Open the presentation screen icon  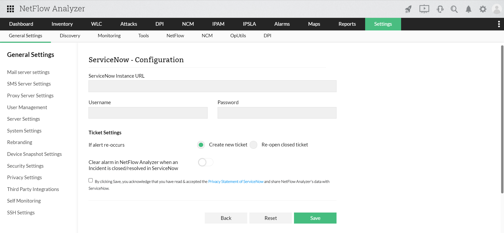pyautogui.click(x=424, y=9)
